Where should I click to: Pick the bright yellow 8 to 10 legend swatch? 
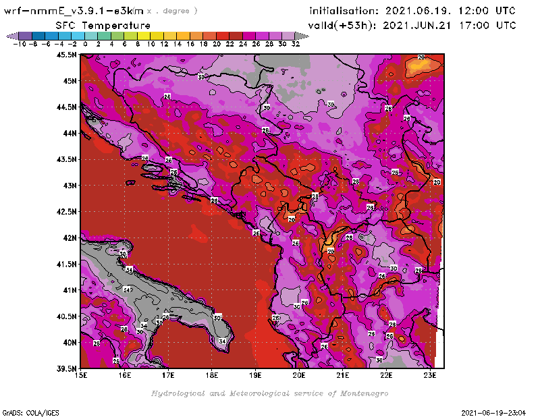(144, 36)
